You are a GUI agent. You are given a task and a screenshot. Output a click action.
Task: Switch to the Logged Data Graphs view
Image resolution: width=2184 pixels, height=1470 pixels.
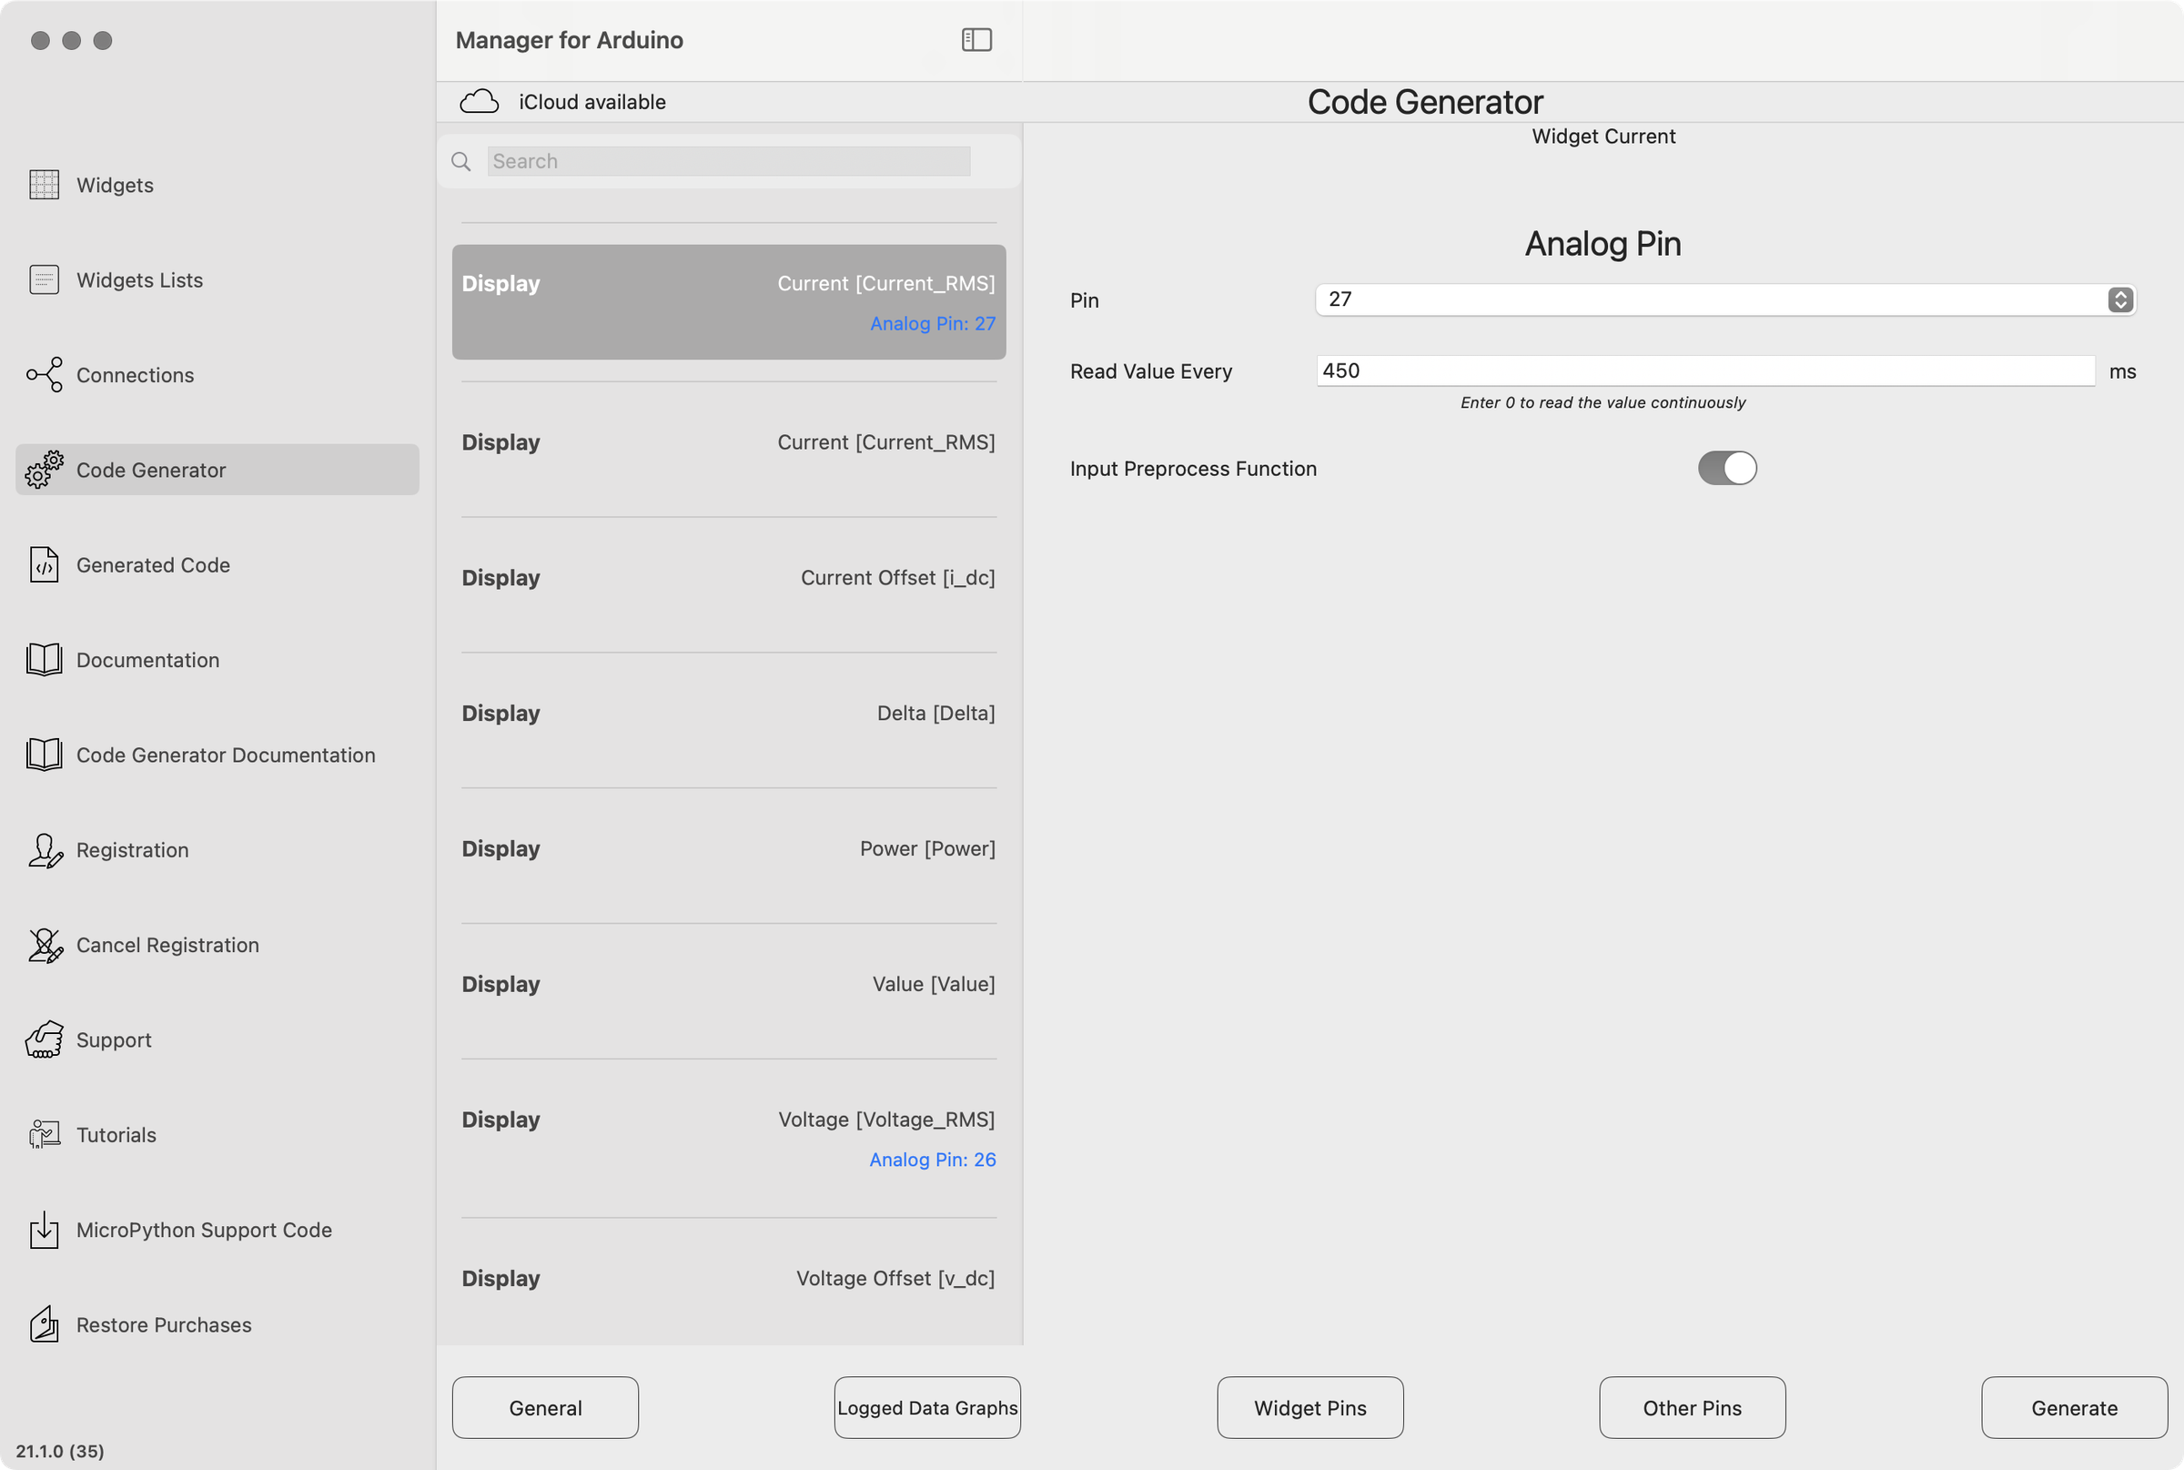(926, 1407)
